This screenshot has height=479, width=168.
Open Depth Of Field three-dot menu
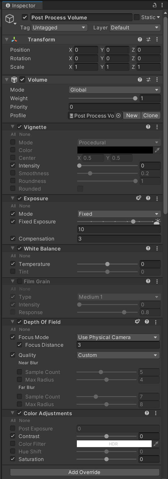[x=156, y=322]
